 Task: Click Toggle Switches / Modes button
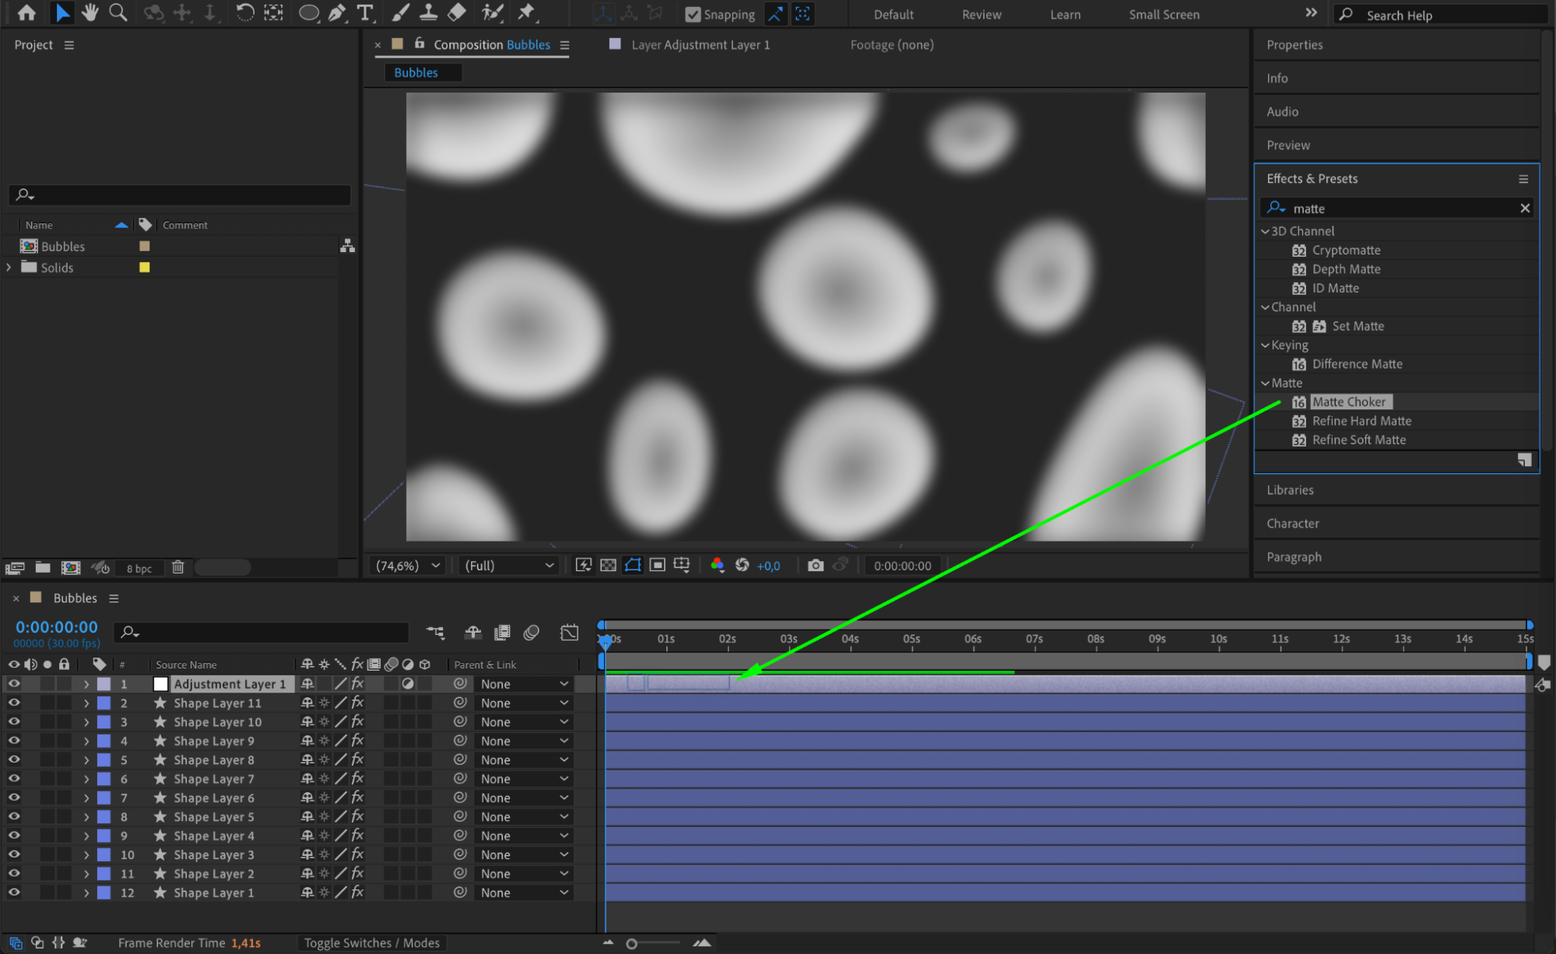click(371, 942)
